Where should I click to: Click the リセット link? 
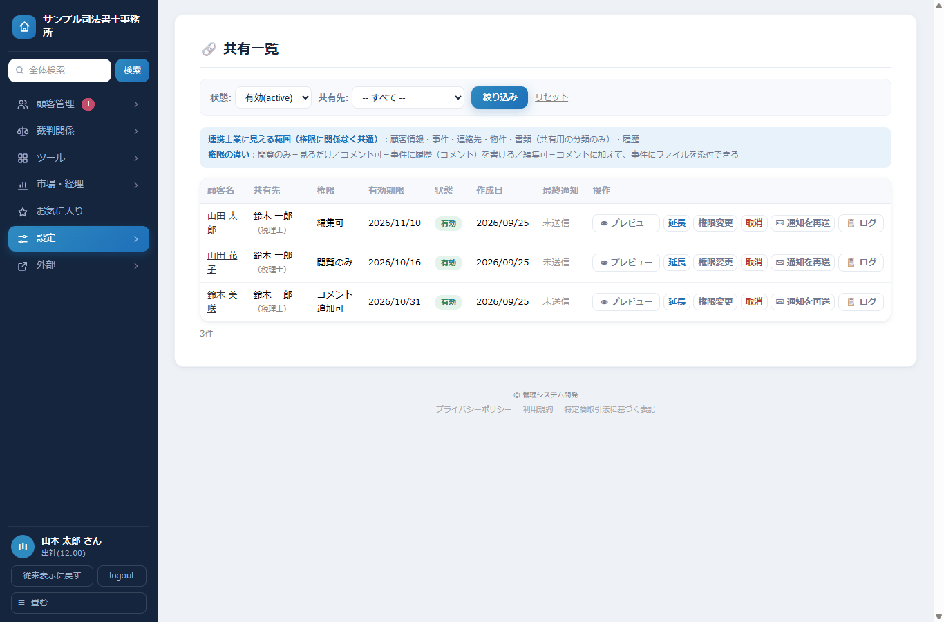[x=551, y=97]
